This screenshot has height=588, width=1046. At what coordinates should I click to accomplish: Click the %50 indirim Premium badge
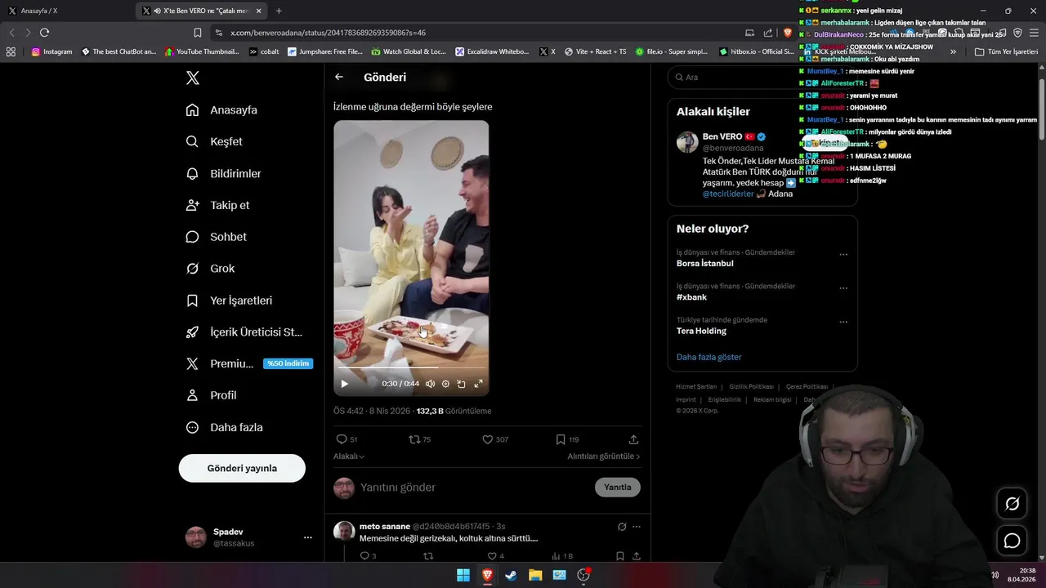[x=288, y=363]
